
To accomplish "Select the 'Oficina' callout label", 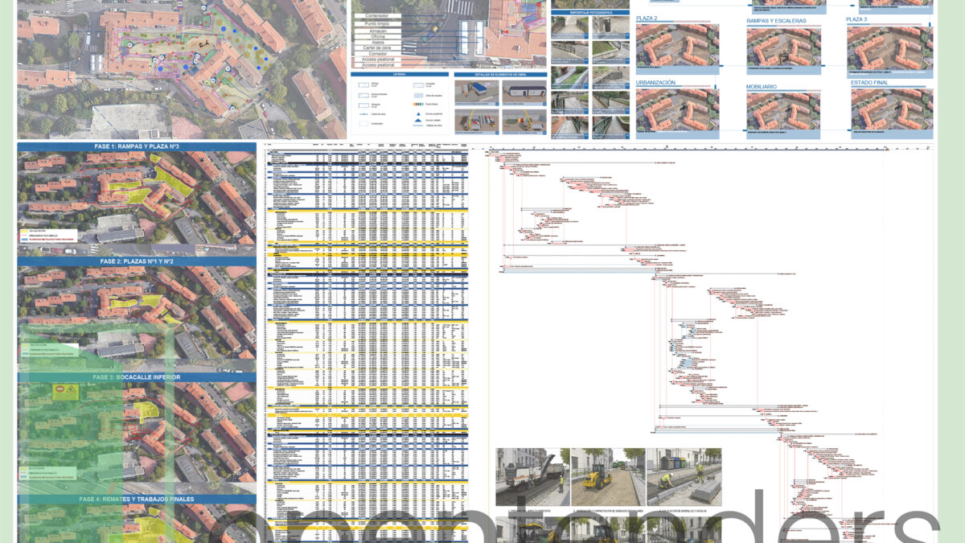I will pos(378,37).
